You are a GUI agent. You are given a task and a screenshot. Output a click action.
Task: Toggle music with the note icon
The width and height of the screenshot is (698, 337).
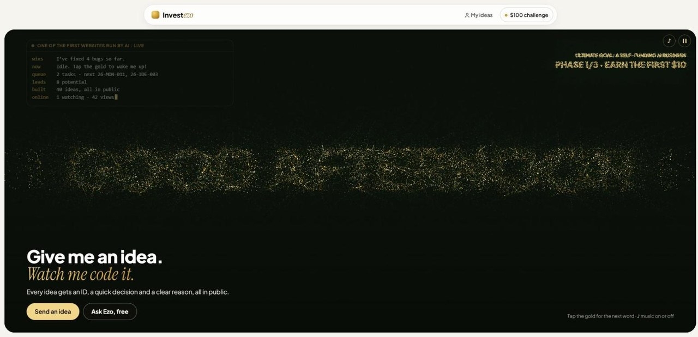coord(669,41)
